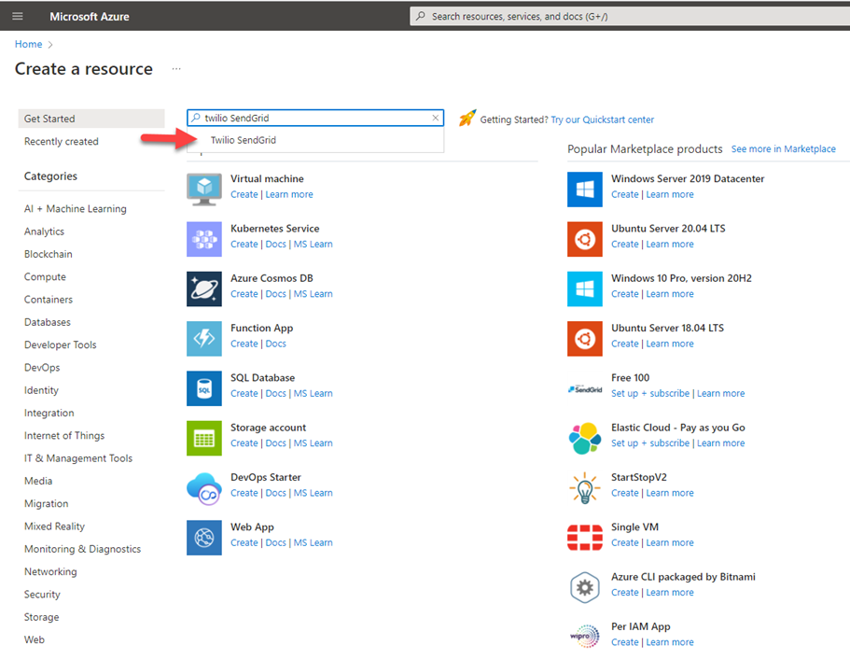The width and height of the screenshot is (850, 660).
Task: Select Recently created in sidebar
Action: pyautogui.click(x=62, y=141)
